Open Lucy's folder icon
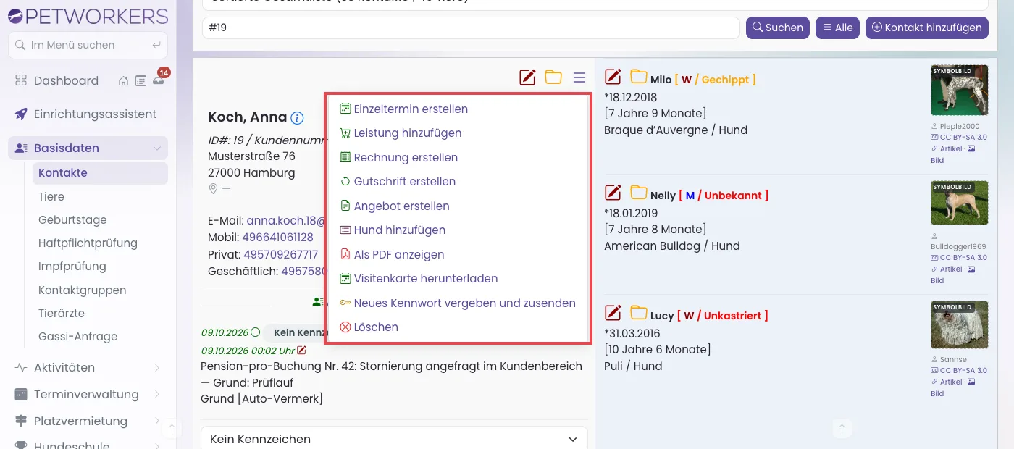 tap(638, 312)
